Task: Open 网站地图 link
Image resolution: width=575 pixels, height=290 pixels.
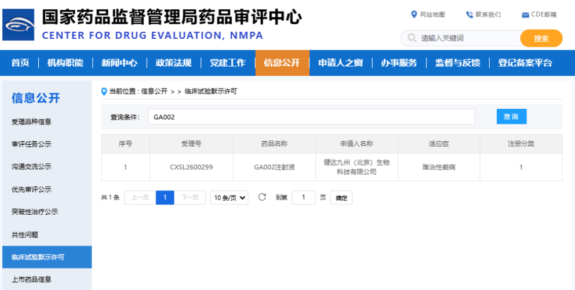Action: pyautogui.click(x=432, y=14)
